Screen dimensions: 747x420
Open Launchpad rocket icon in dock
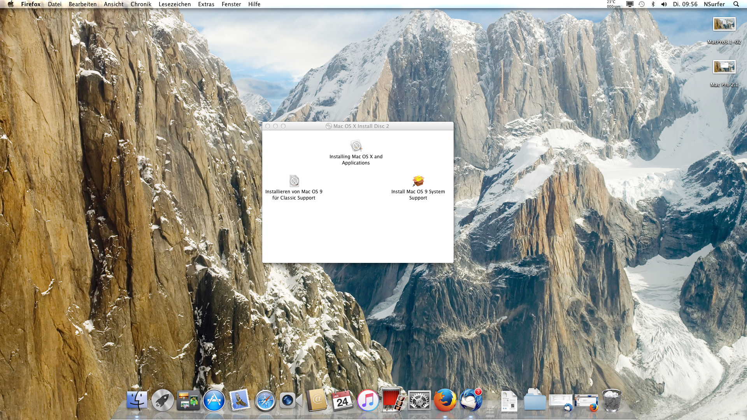[163, 400]
